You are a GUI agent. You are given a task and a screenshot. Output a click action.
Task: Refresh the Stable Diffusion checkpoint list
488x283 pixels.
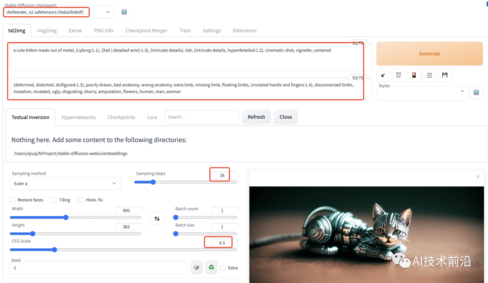(x=124, y=12)
